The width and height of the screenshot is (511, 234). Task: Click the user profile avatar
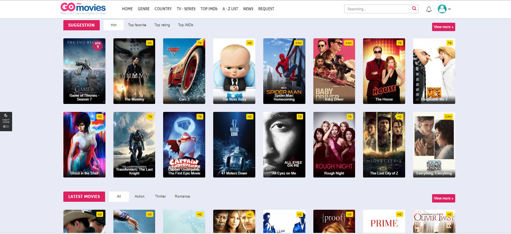tap(442, 9)
